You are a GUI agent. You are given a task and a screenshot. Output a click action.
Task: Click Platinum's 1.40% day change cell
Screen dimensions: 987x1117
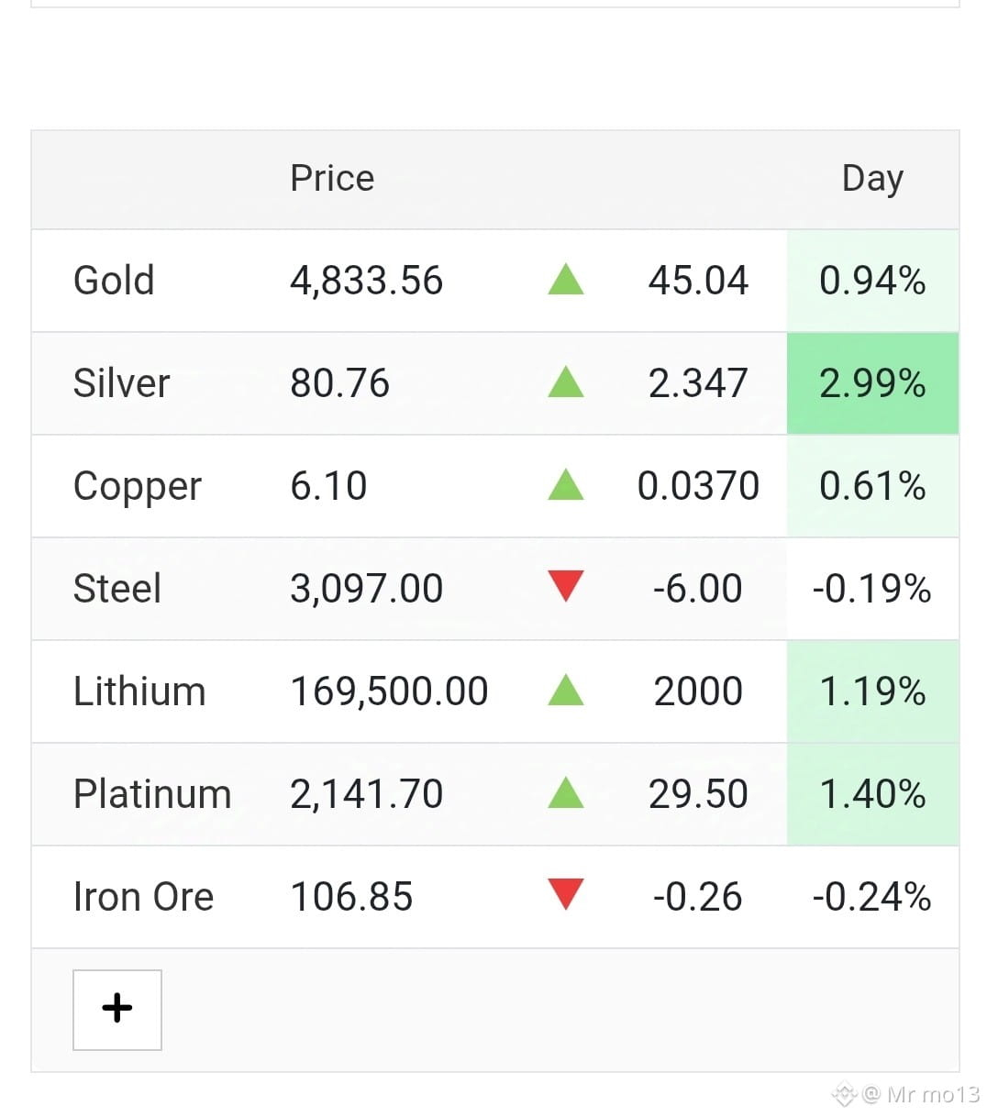coord(872,794)
